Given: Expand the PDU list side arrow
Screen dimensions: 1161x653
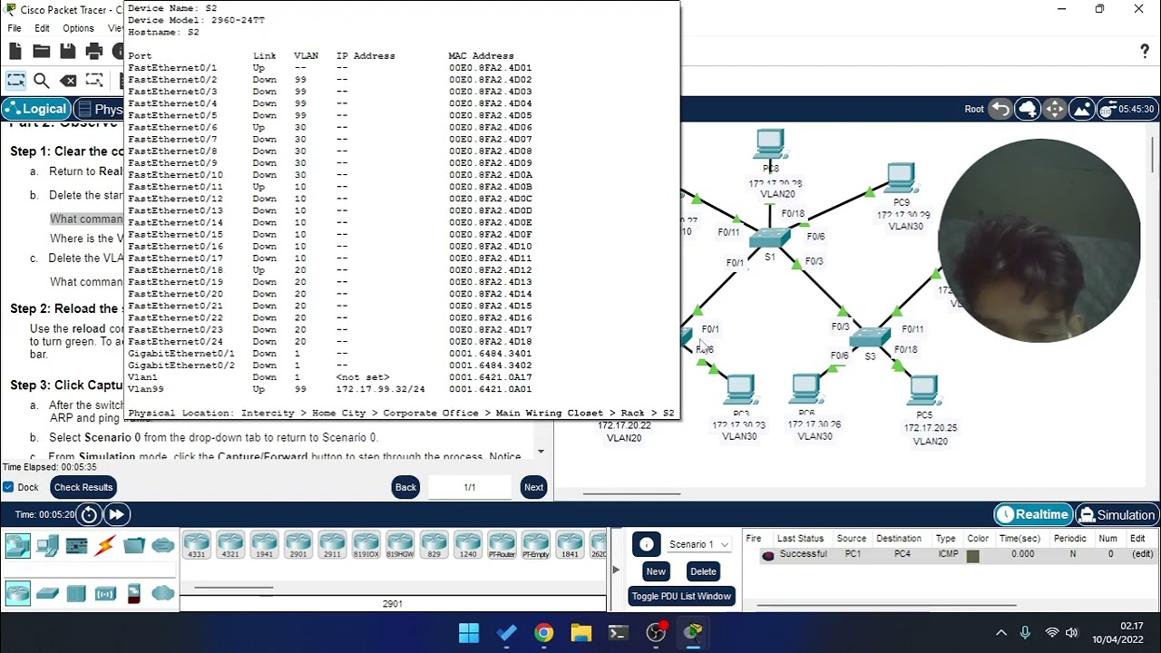Looking at the screenshot, I should 616,570.
